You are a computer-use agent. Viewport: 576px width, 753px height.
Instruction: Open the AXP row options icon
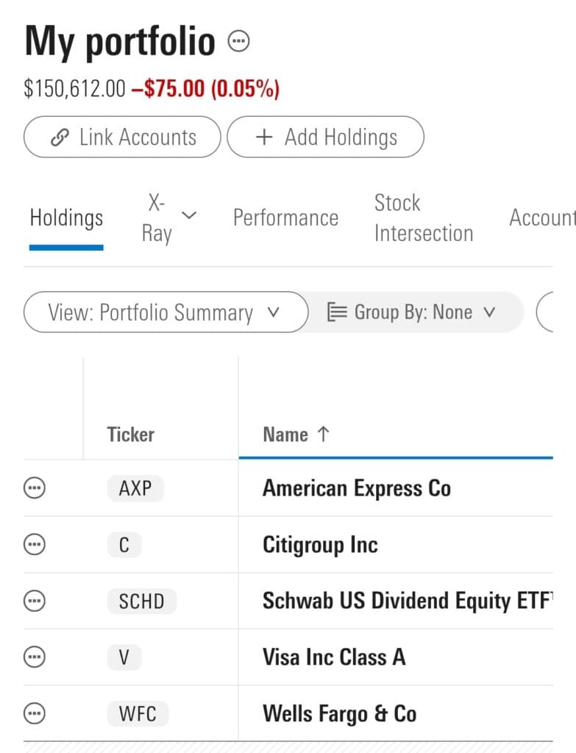[35, 488]
